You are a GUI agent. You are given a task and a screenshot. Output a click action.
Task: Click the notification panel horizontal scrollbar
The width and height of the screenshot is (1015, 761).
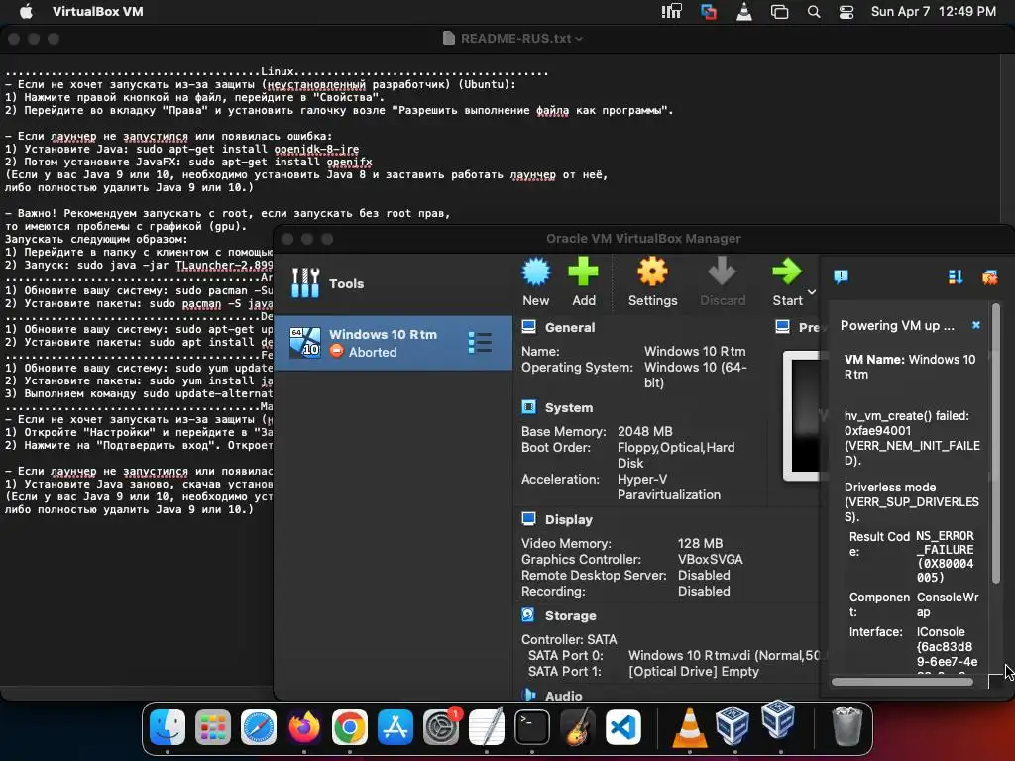click(x=902, y=682)
